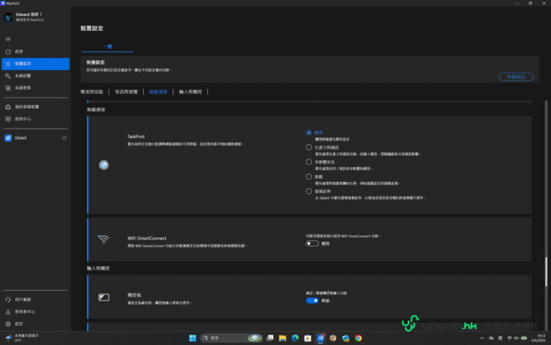
Task: Open the 訊息中心 message center
Action: [35, 119]
